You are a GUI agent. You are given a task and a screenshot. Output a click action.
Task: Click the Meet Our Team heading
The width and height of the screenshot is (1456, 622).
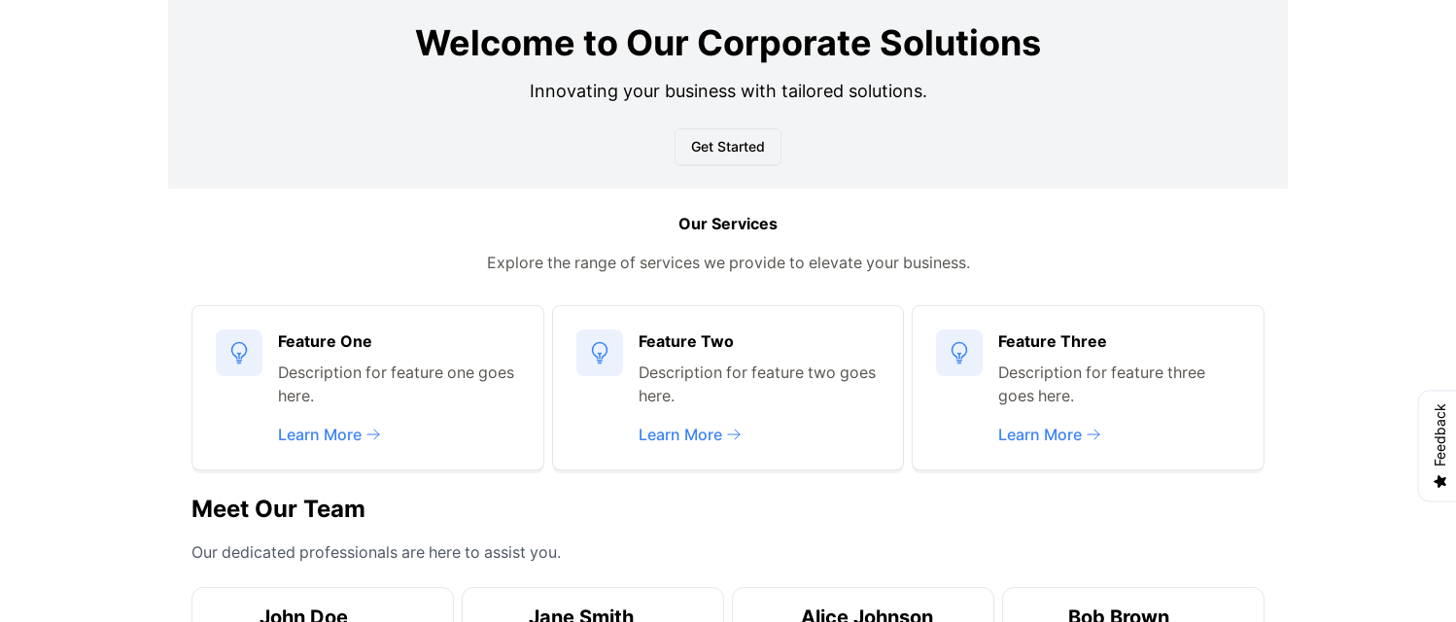(x=278, y=508)
